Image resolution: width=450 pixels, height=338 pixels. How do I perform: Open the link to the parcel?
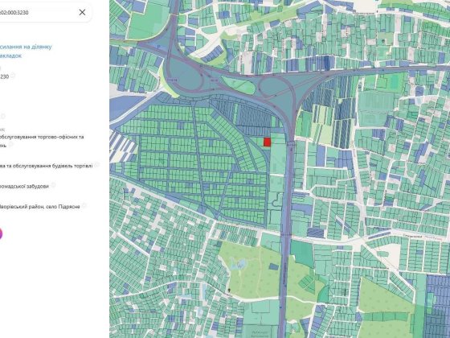coord(26,47)
